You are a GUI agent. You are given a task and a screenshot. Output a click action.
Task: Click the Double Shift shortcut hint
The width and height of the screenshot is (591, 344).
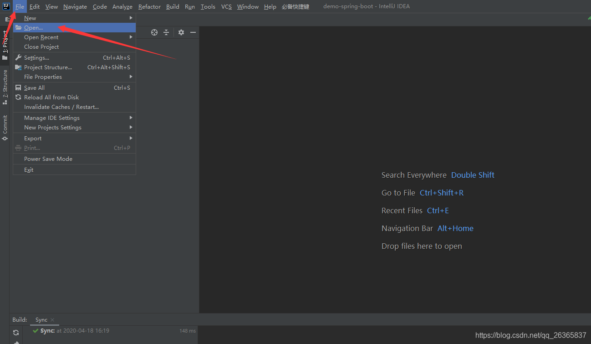point(473,175)
